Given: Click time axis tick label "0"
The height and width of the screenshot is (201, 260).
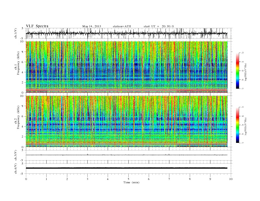Looking at the screenshot, I should tap(26, 179).
